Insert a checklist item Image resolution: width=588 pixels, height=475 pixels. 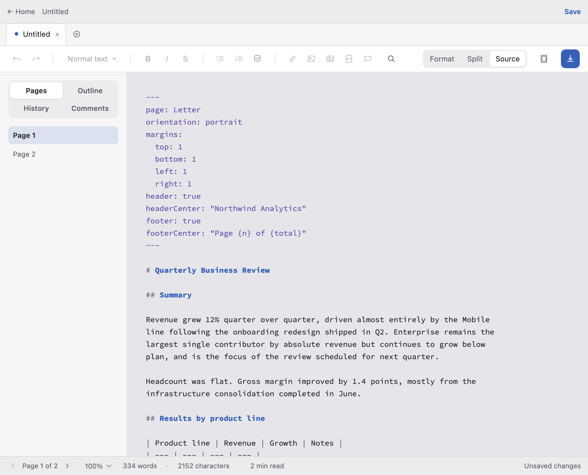[257, 59]
